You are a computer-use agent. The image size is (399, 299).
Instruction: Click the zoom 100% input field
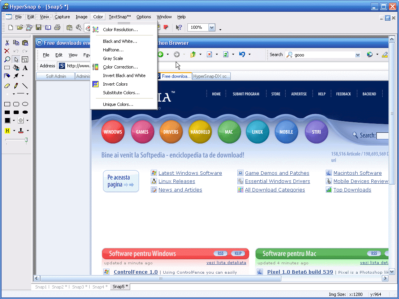click(x=198, y=27)
